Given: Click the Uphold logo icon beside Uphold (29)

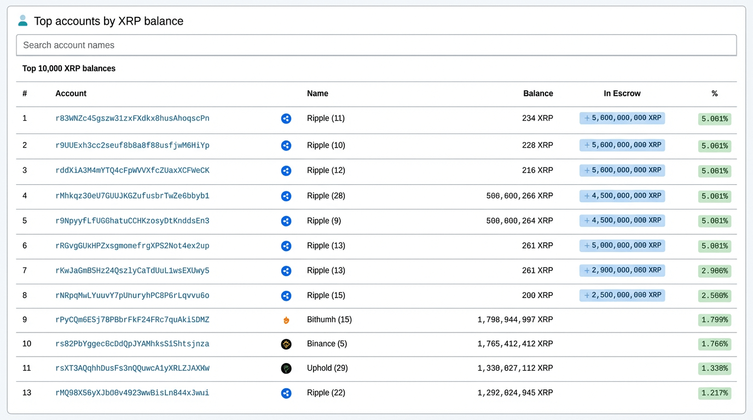Looking at the screenshot, I should click(286, 368).
